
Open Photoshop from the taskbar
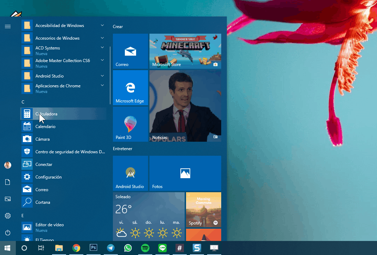[94, 248]
